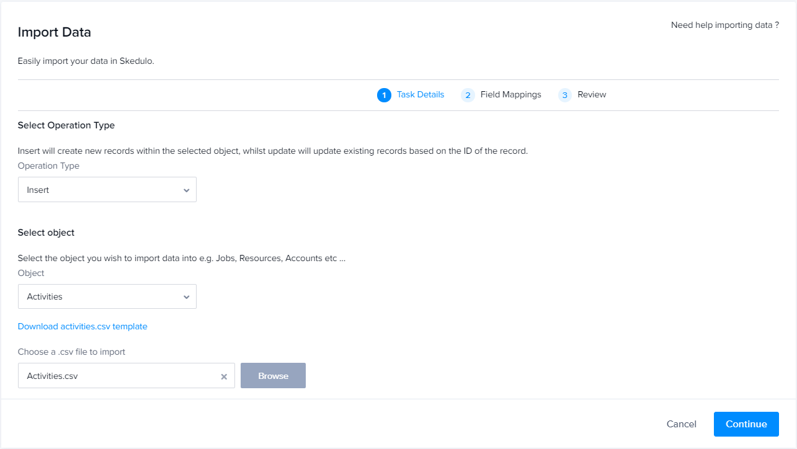This screenshot has height=449, width=797.
Task: Select the Task Details step
Action: click(x=420, y=94)
